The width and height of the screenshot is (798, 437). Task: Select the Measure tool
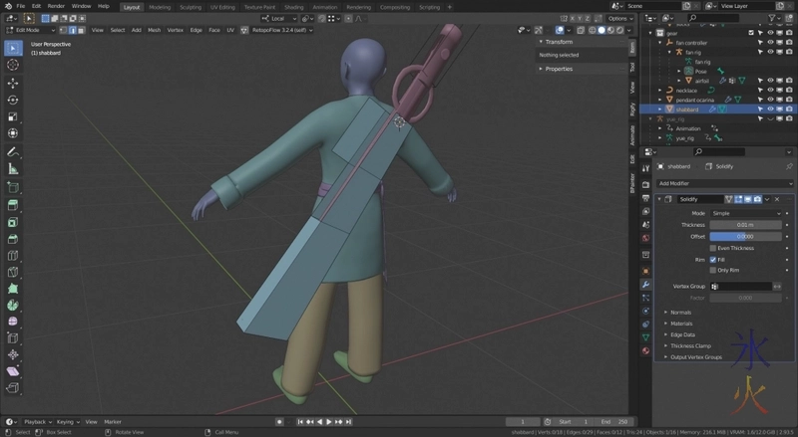click(13, 169)
